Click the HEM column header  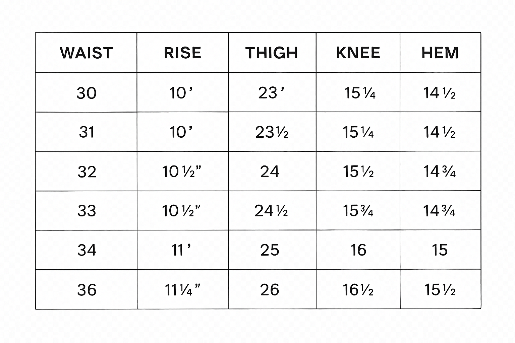[x=440, y=53]
